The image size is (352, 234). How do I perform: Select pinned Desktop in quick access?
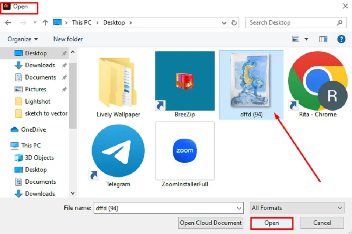tap(36, 53)
